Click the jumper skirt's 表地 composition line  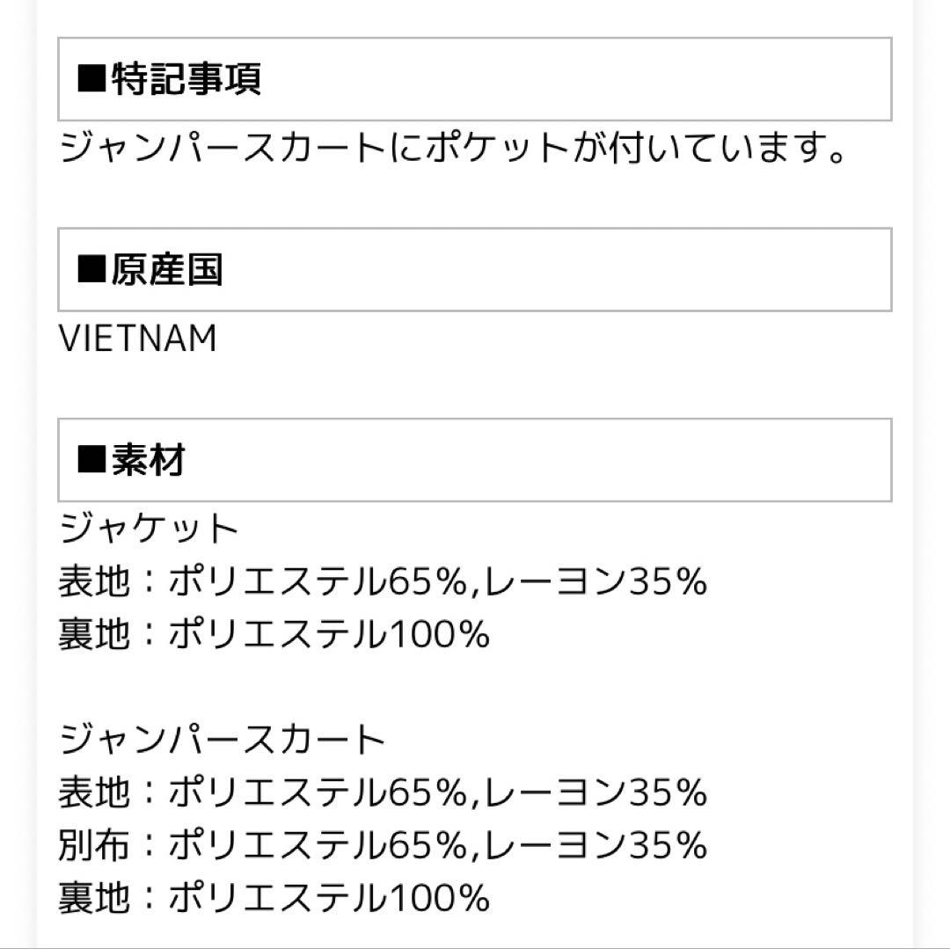tap(383, 793)
